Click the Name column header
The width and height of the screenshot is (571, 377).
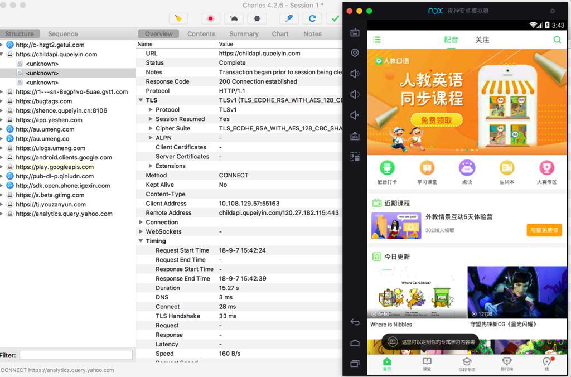tap(145, 44)
